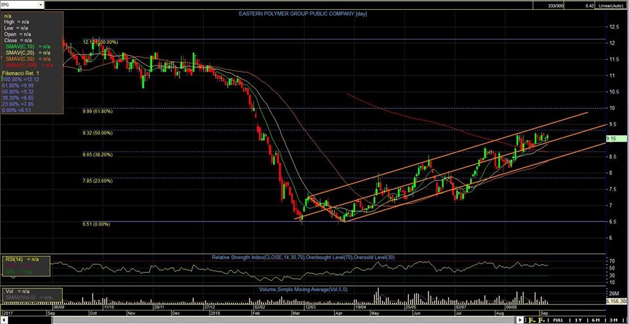The height and width of the screenshot is (324, 629).
Task: Click the RSI(14) legend label
Action: [22, 259]
